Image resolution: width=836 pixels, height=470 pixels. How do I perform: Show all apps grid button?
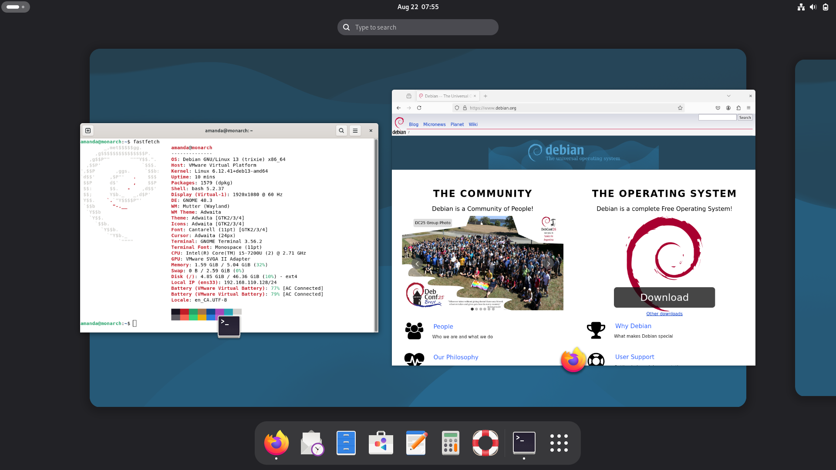click(x=559, y=443)
